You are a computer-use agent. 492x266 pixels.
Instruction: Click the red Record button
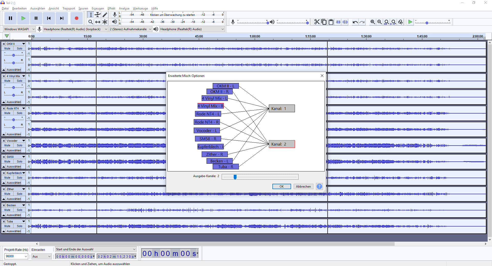point(76,18)
